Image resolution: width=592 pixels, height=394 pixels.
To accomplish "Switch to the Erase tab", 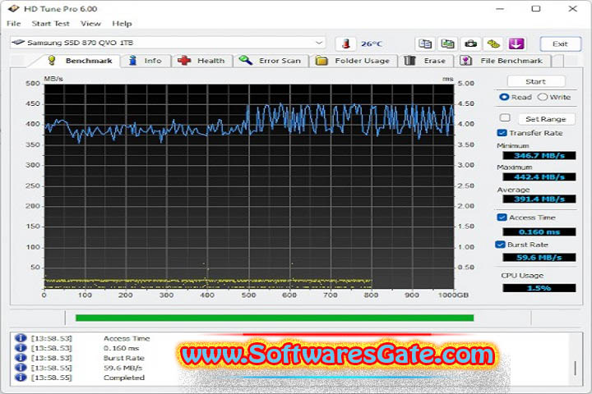I will pyautogui.click(x=425, y=61).
